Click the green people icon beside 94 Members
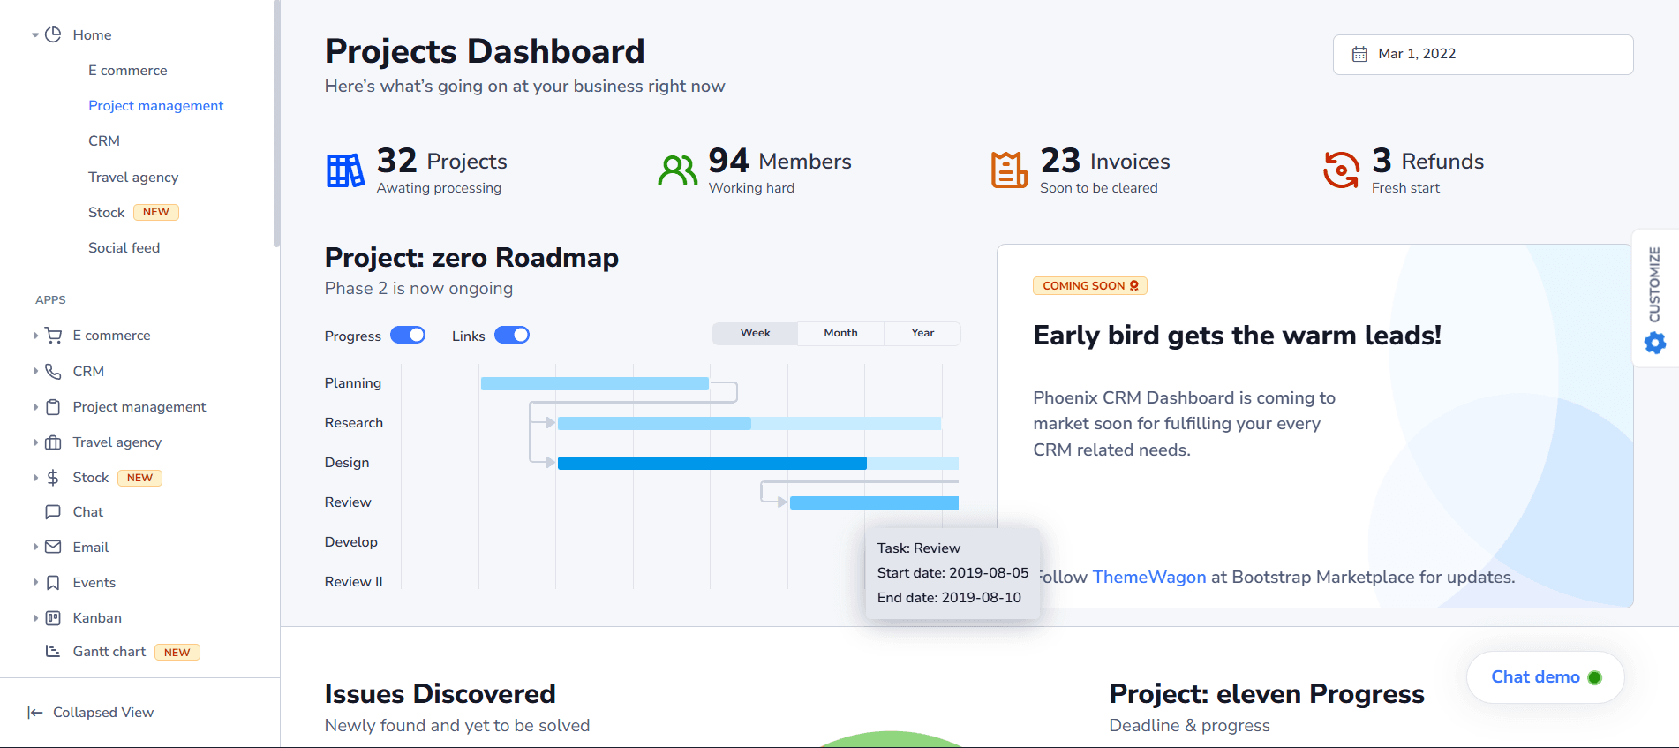 677,170
